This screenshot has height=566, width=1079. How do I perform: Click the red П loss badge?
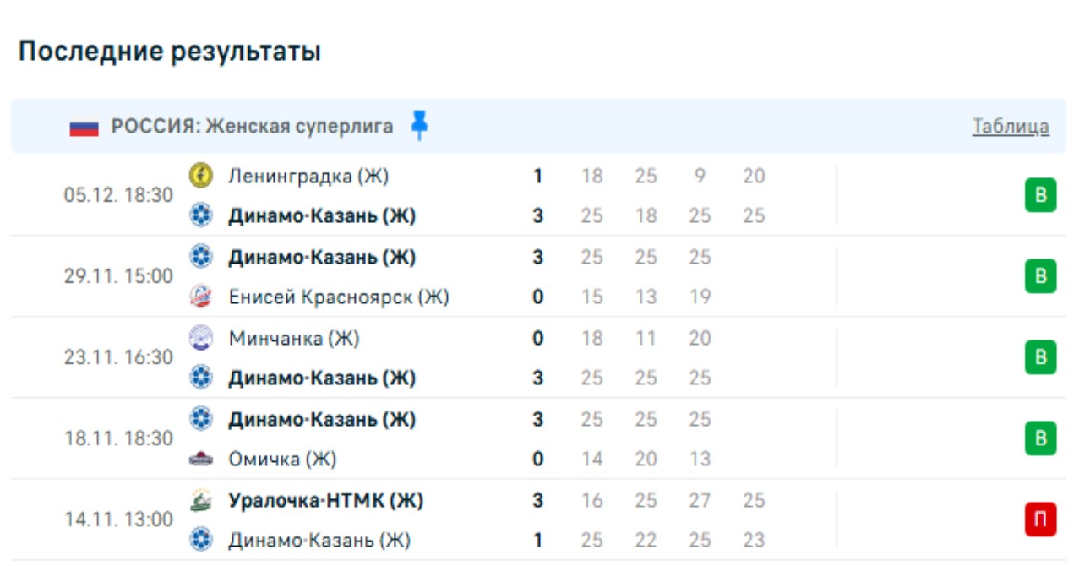pos(1040,520)
